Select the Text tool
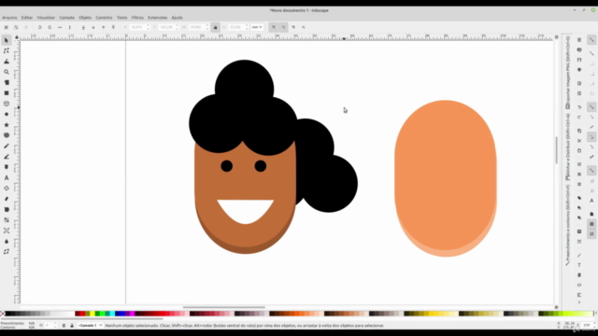The image size is (598, 336). pyautogui.click(x=7, y=177)
